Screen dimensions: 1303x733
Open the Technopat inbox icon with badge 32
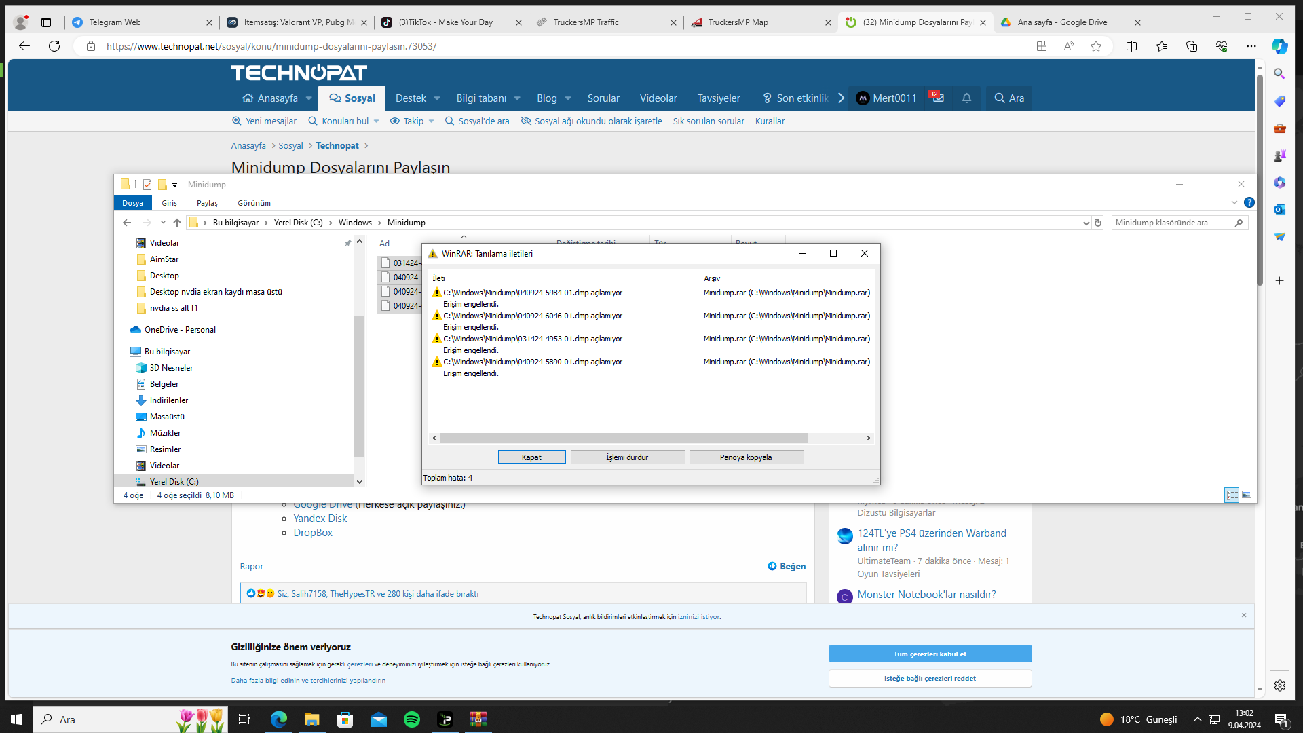(937, 98)
